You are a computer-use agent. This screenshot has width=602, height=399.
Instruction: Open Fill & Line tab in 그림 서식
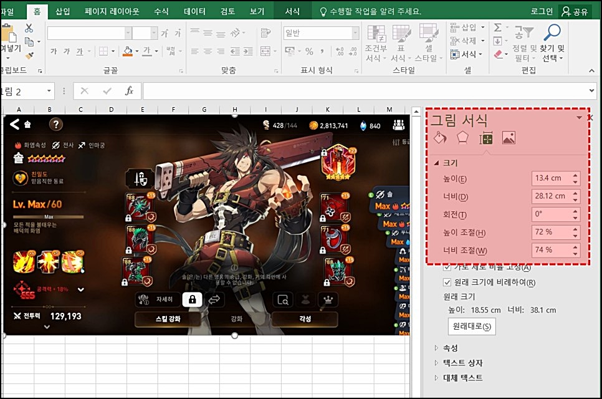(x=440, y=138)
